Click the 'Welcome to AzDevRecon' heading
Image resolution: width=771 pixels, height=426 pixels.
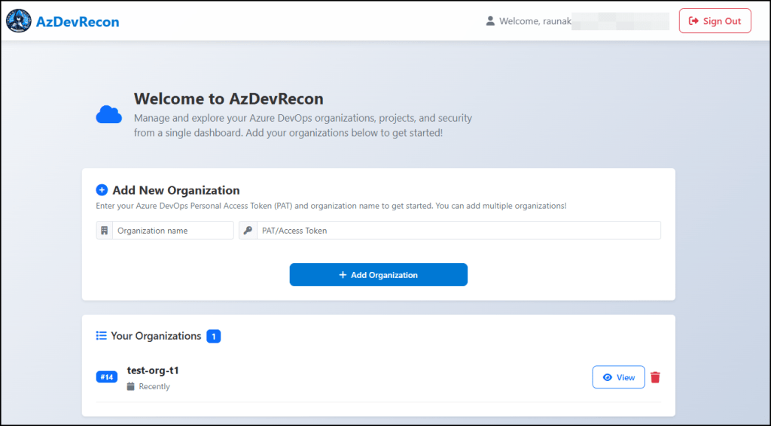coord(229,98)
